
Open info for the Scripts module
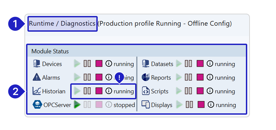click(210, 91)
